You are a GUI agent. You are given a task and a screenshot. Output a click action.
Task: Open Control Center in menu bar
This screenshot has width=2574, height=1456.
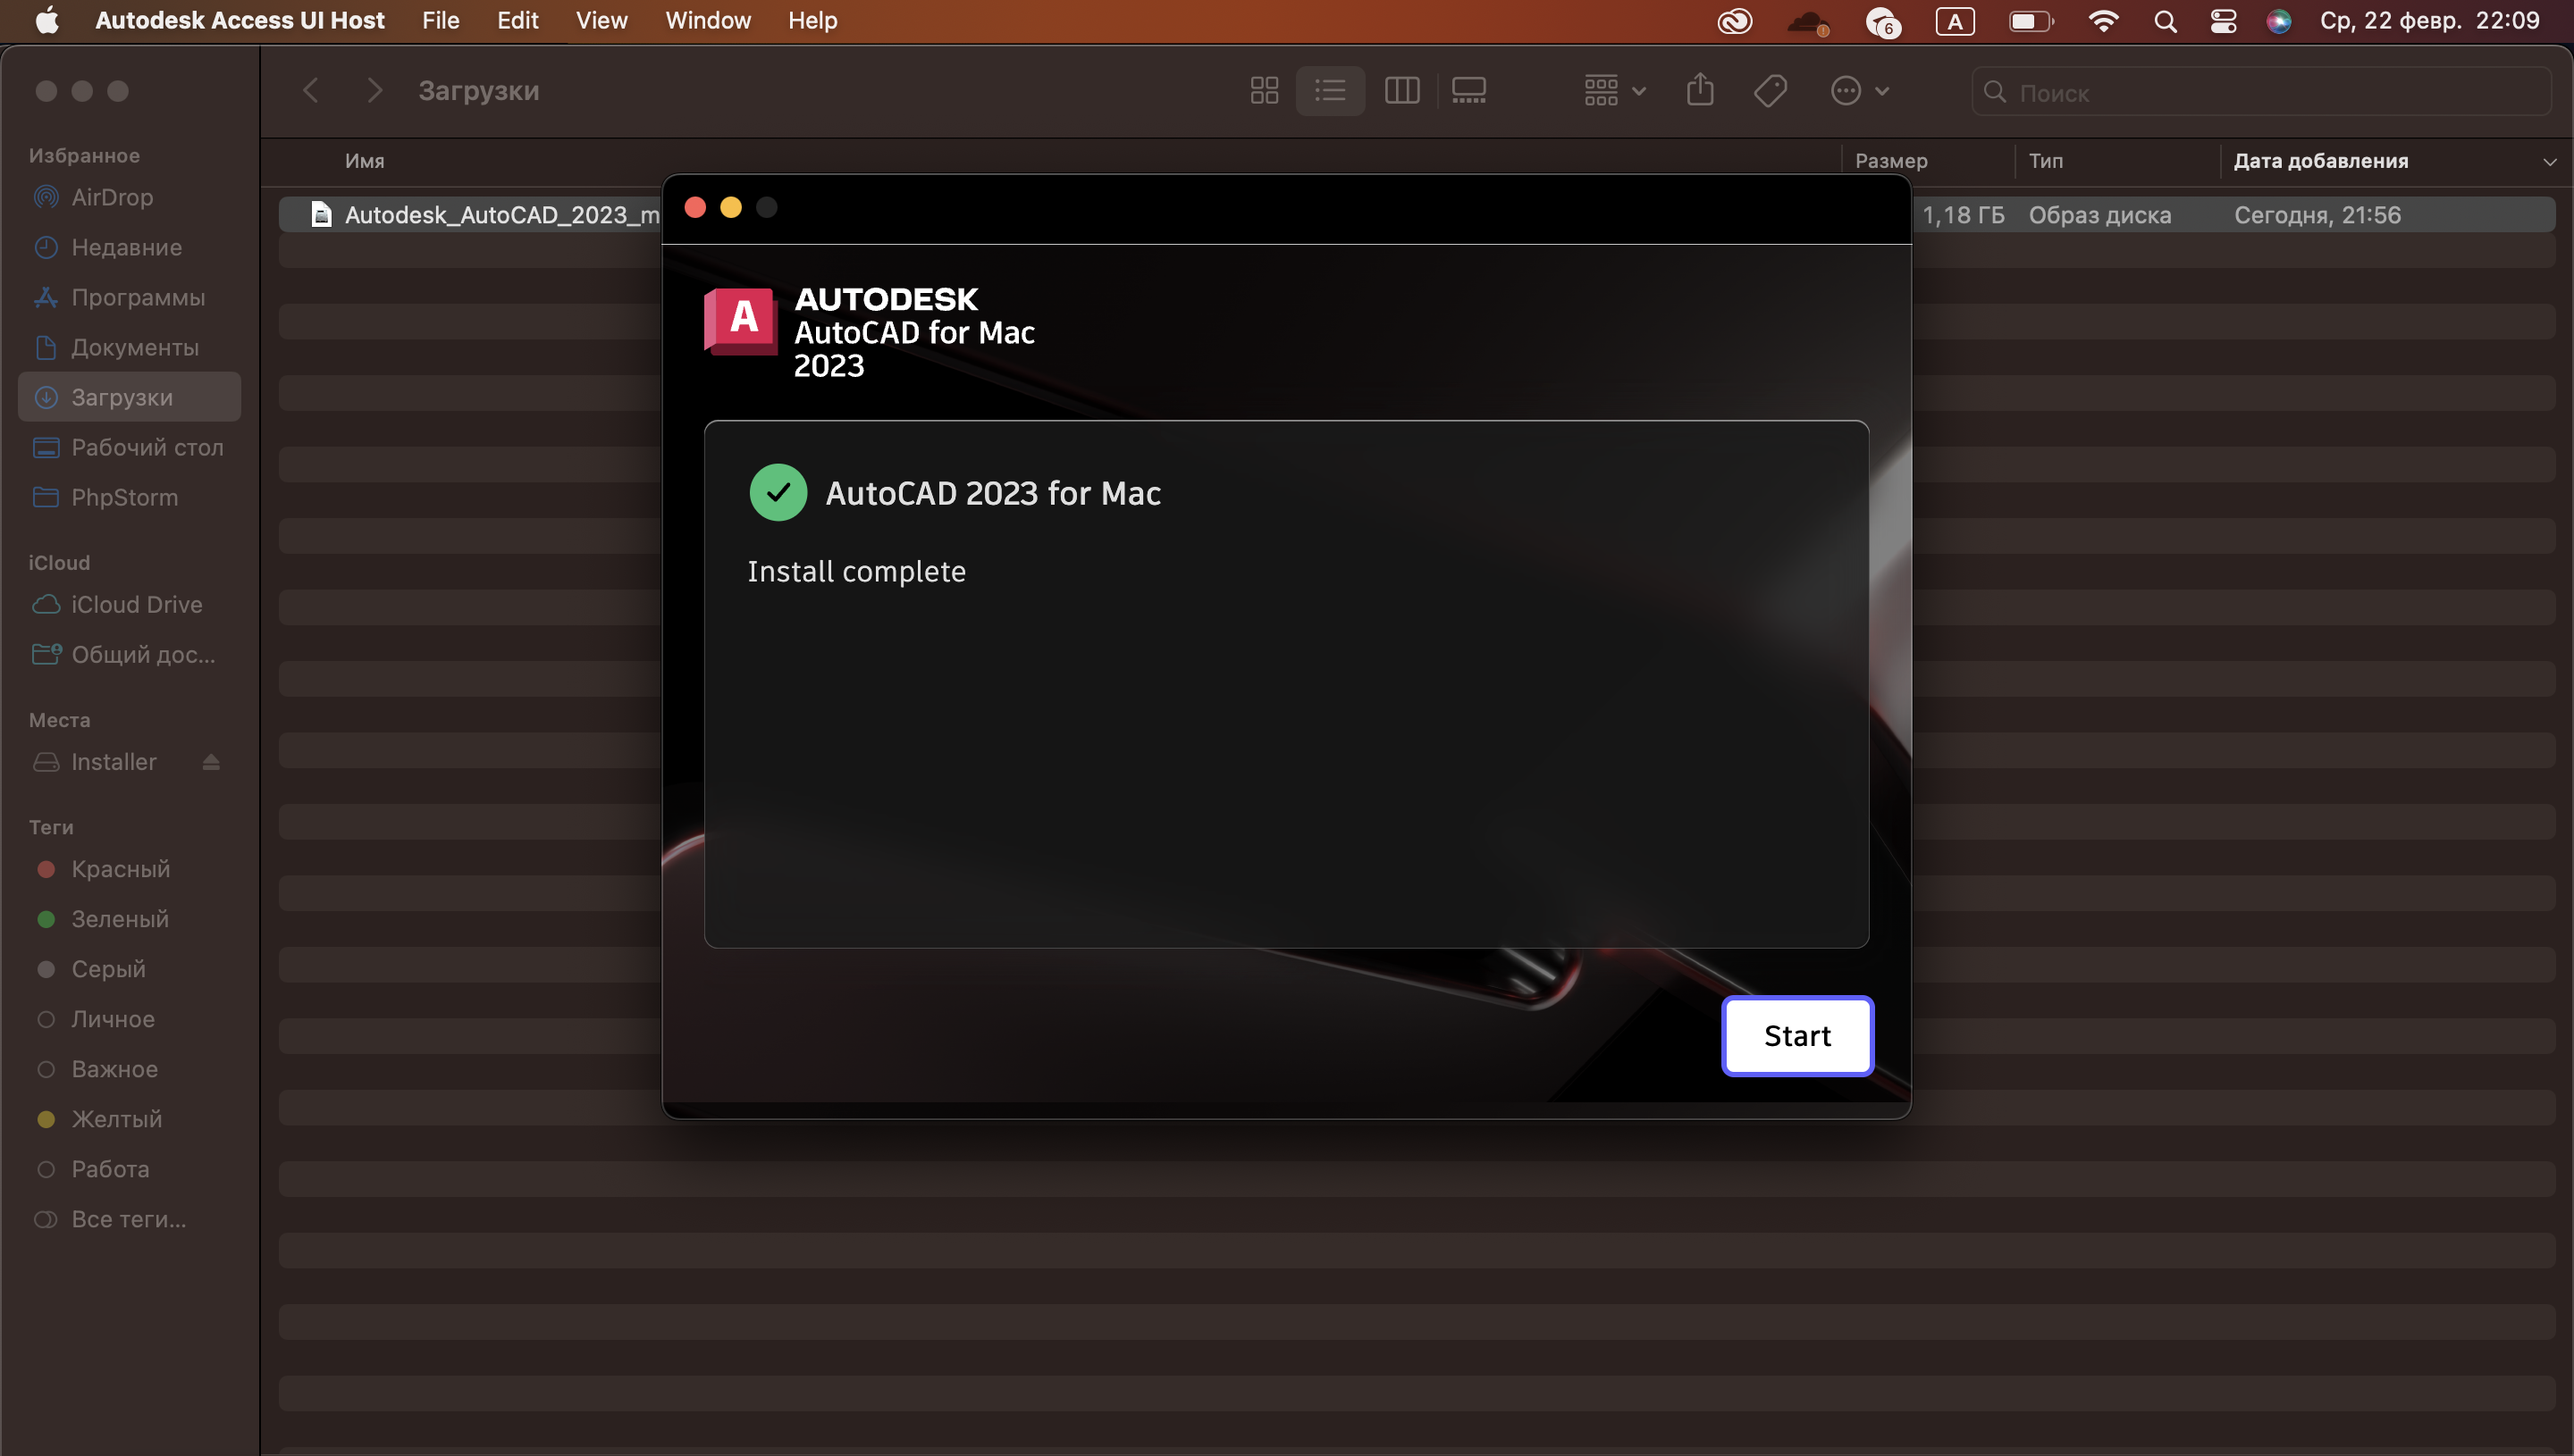point(2222,21)
